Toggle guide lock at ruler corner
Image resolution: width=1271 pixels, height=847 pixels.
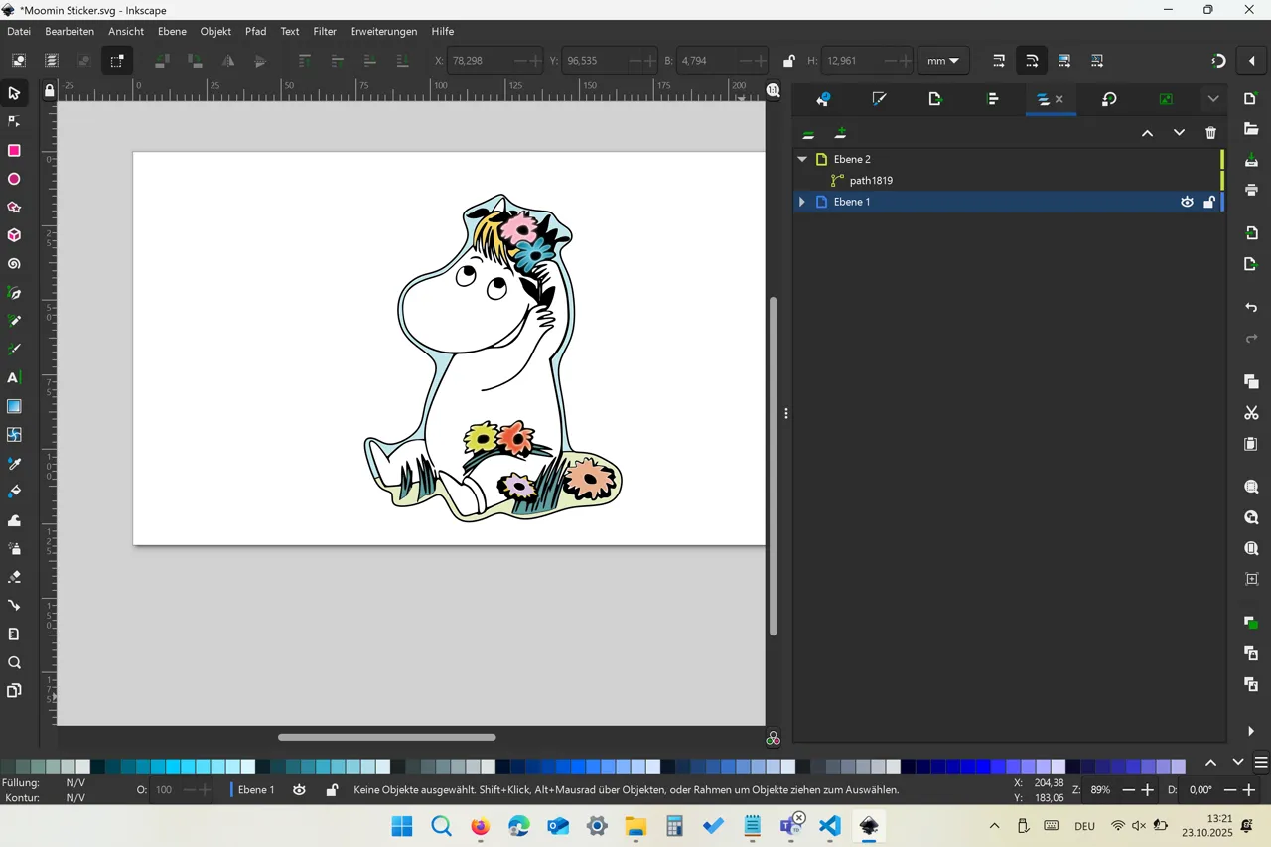coord(49,91)
